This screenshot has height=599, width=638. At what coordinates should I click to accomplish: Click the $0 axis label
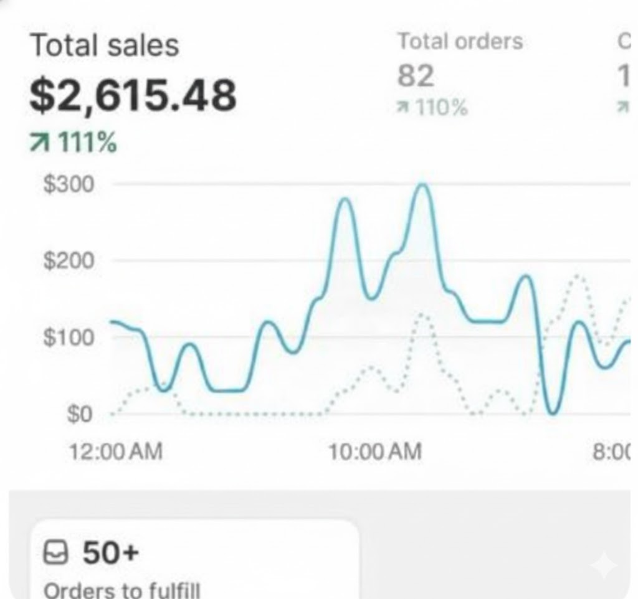(79, 414)
